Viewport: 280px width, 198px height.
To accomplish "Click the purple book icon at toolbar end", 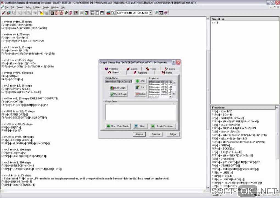I will 166,13.
